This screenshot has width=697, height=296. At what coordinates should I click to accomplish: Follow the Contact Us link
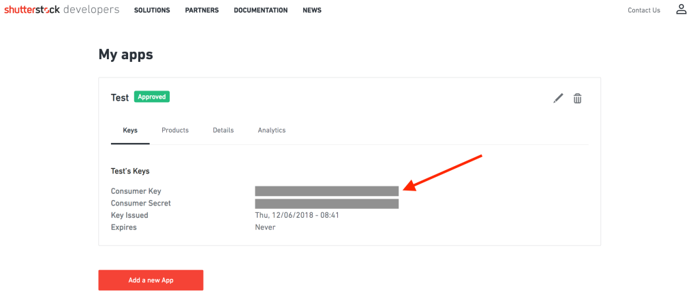644,10
